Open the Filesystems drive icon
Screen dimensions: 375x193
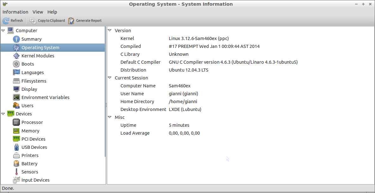coord(16,81)
